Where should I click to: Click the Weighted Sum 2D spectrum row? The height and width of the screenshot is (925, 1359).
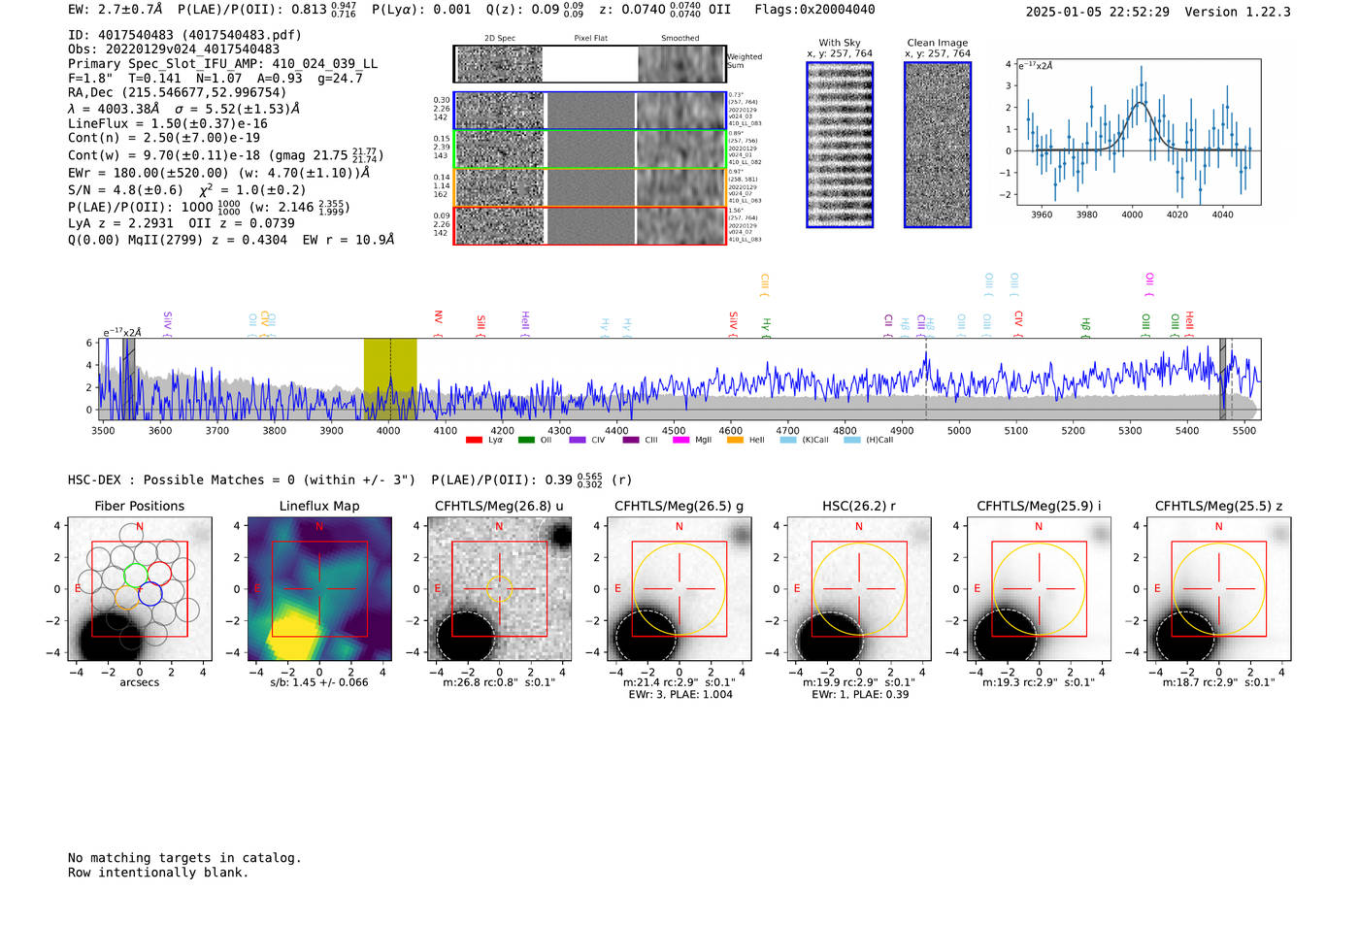[589, 64]
